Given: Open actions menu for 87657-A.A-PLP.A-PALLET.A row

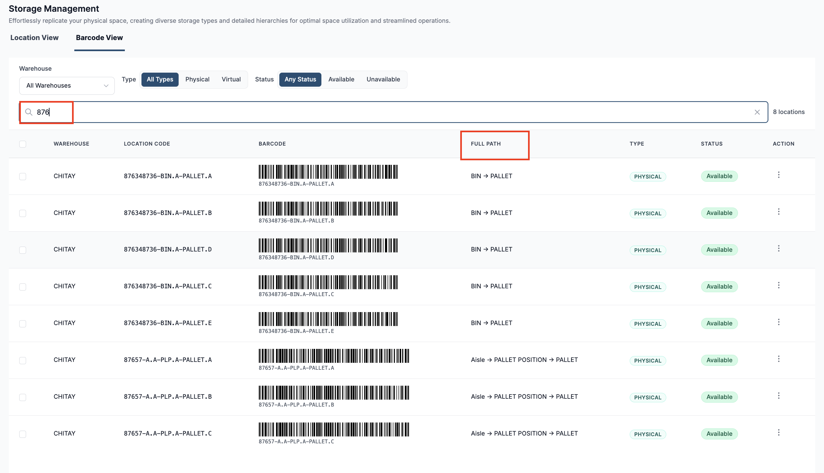Looking at the screenshot, I should point(779,359).
